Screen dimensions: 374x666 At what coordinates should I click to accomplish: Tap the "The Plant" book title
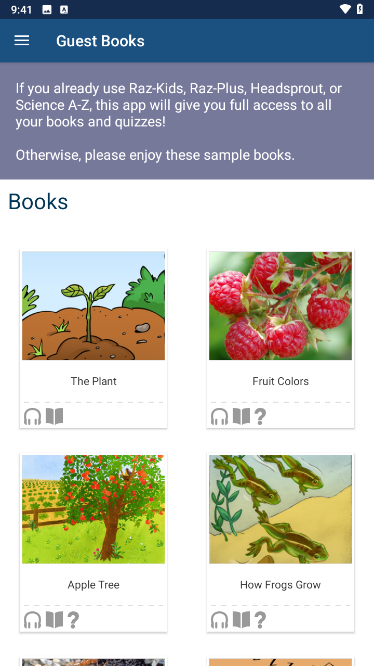pyautogui.click(x=94, y=381)
